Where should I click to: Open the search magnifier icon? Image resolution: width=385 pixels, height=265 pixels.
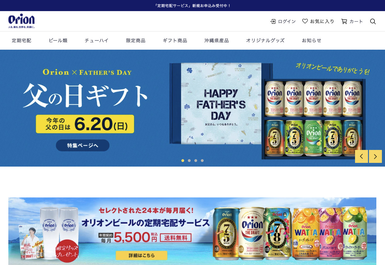(373, 21)
